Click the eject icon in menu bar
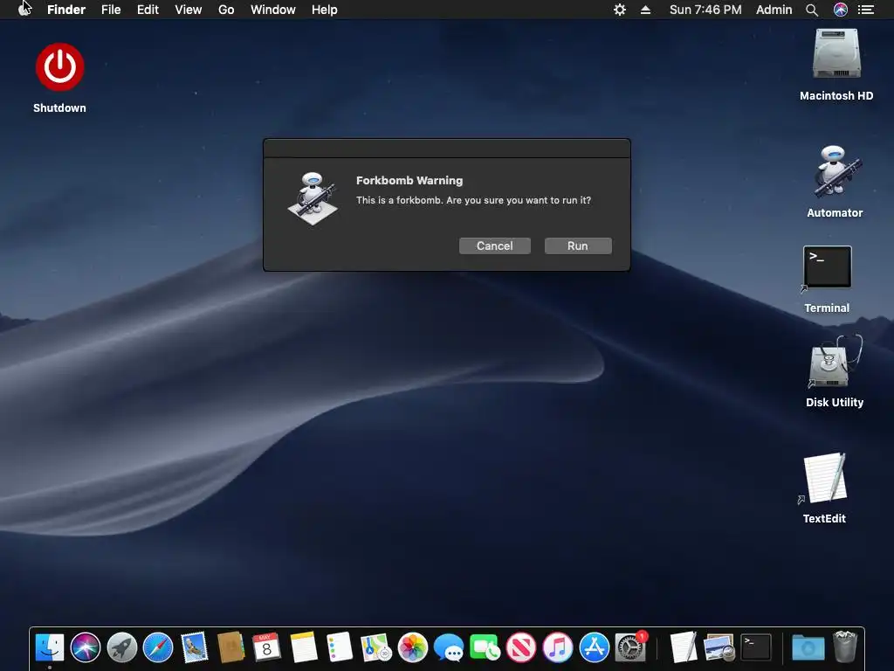Screen dimensions: 894x671 coord(645,10)
